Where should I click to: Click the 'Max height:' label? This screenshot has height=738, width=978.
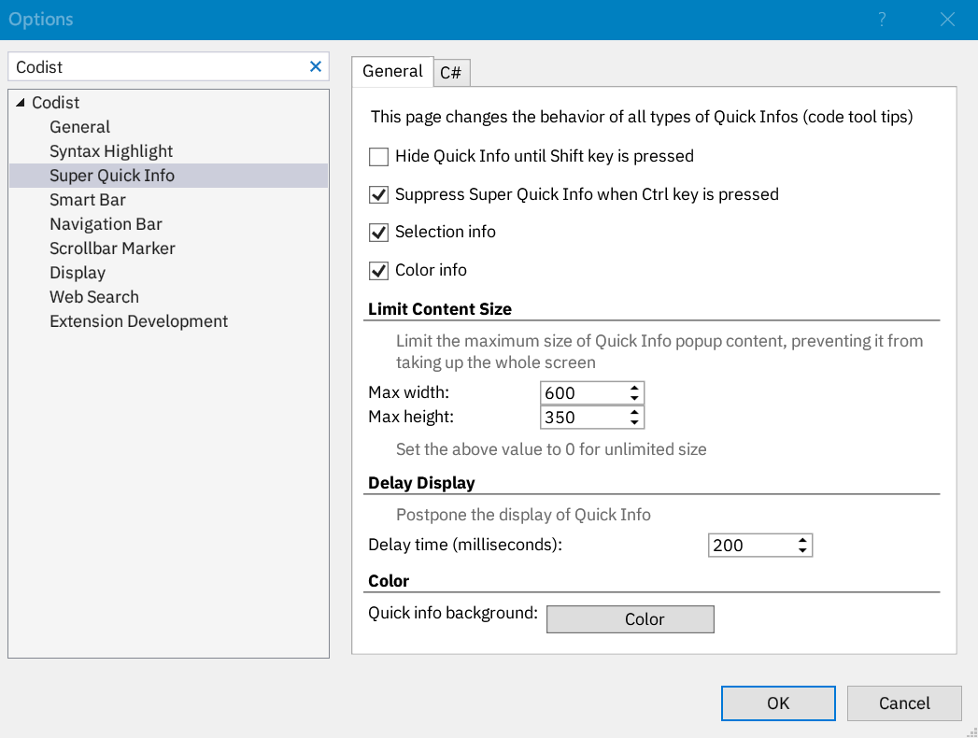(x=411, y=417)
